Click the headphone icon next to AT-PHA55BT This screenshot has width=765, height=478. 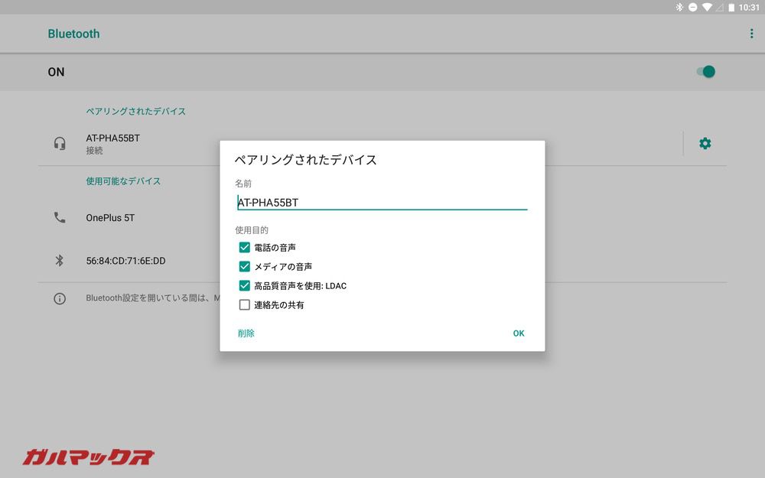pyautogui.click(x=60, y=143)
